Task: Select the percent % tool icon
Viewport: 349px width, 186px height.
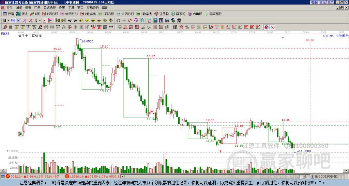Action: [187, 27]
